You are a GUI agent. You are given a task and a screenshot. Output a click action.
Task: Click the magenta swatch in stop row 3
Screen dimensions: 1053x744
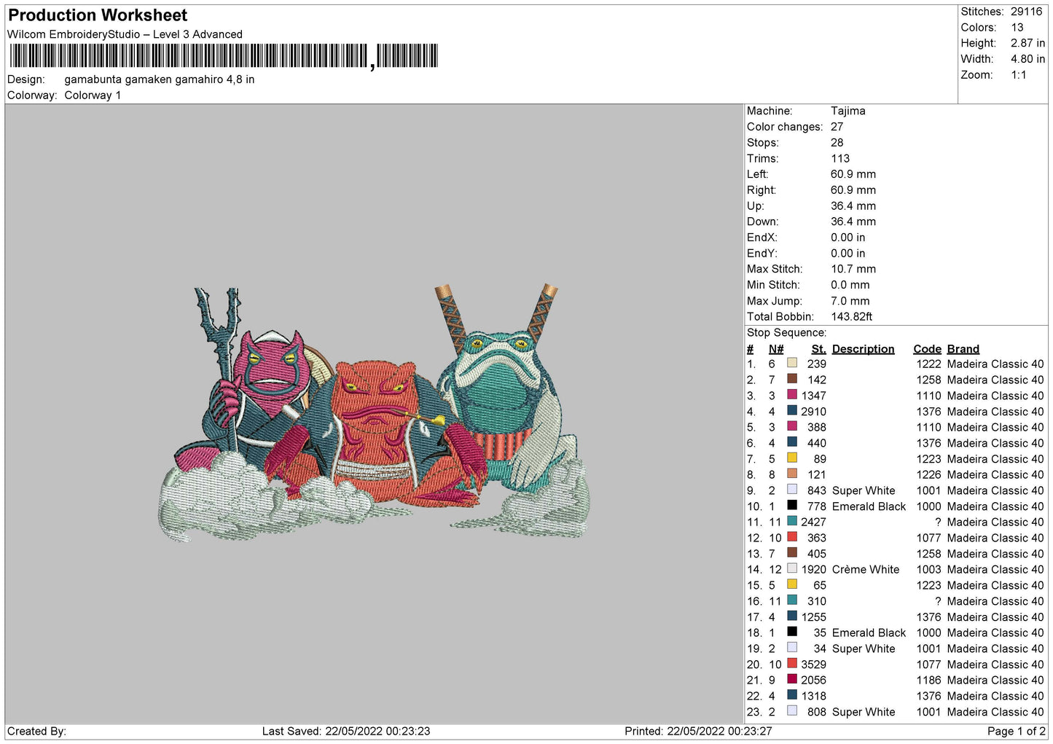point(792,394)
